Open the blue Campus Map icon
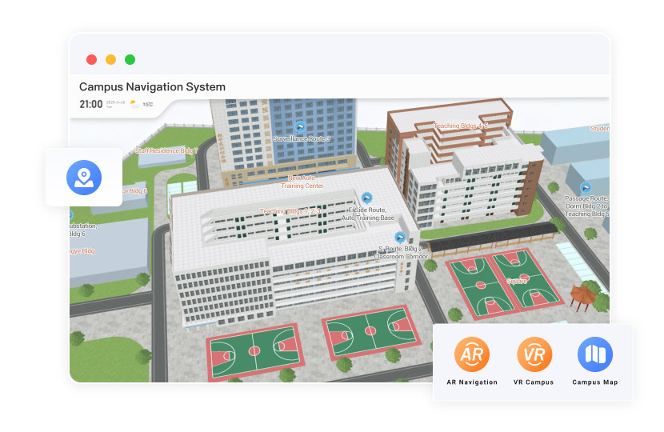The height and width of the screenshot is (432, 664). pos(595,354)
